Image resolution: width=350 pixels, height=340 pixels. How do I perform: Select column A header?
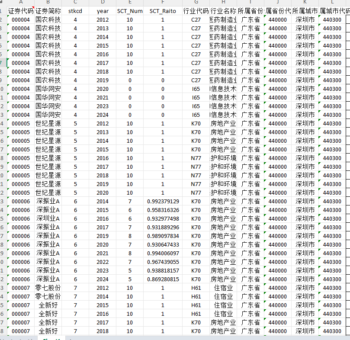point(20,3)
